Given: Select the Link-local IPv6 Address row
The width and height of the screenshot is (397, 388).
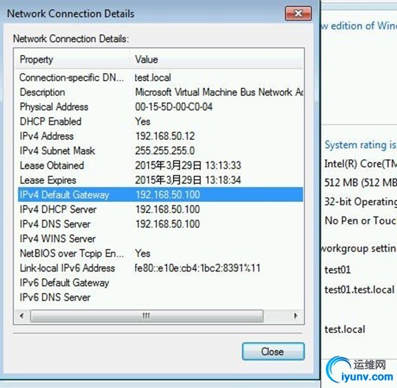Looking at the screenshot, I should 161,268.
